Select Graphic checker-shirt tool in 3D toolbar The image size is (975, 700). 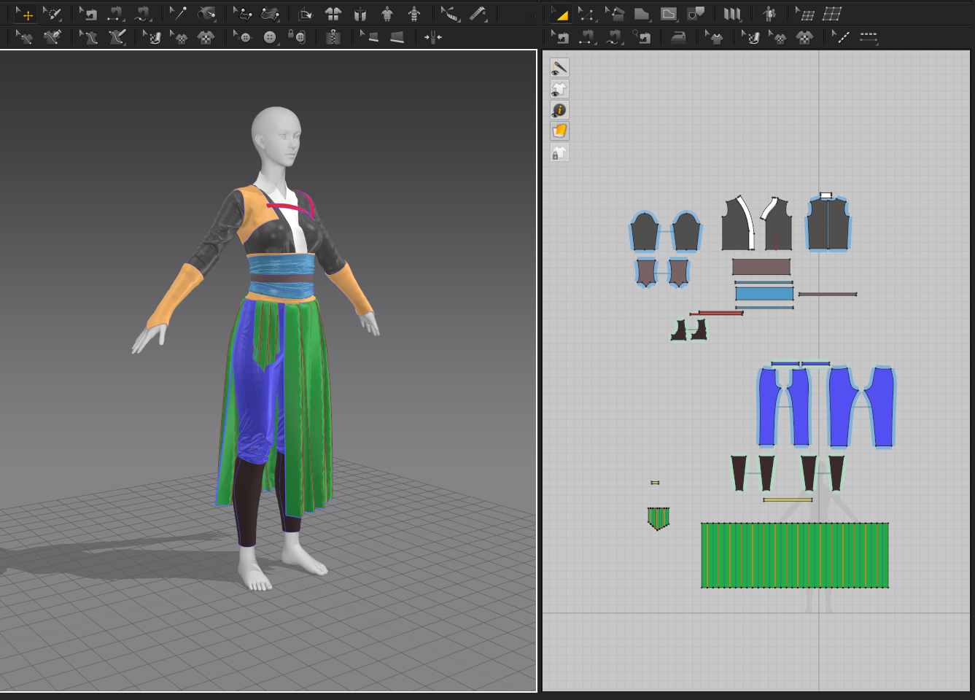[206, 37]
